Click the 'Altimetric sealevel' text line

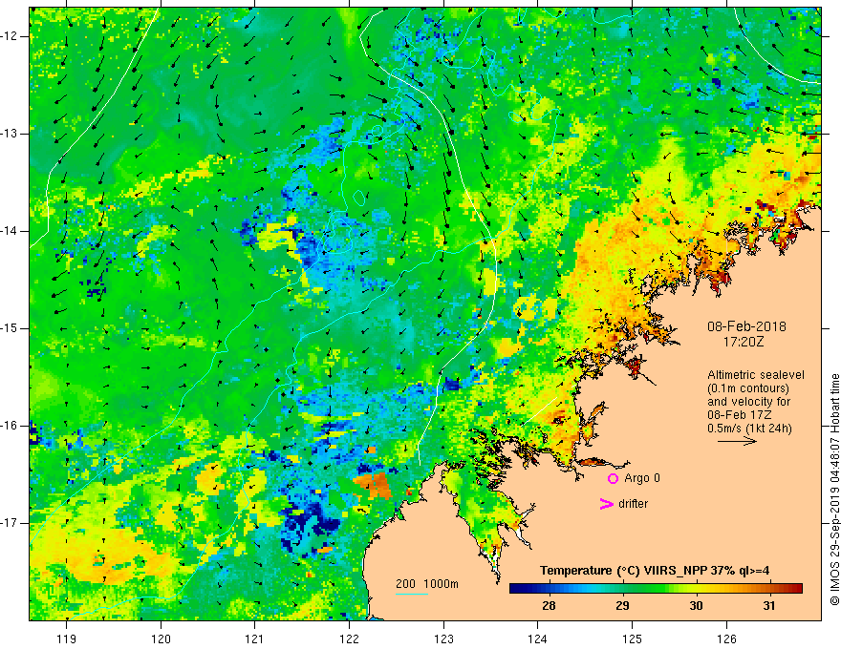click(x=756, y=375)
